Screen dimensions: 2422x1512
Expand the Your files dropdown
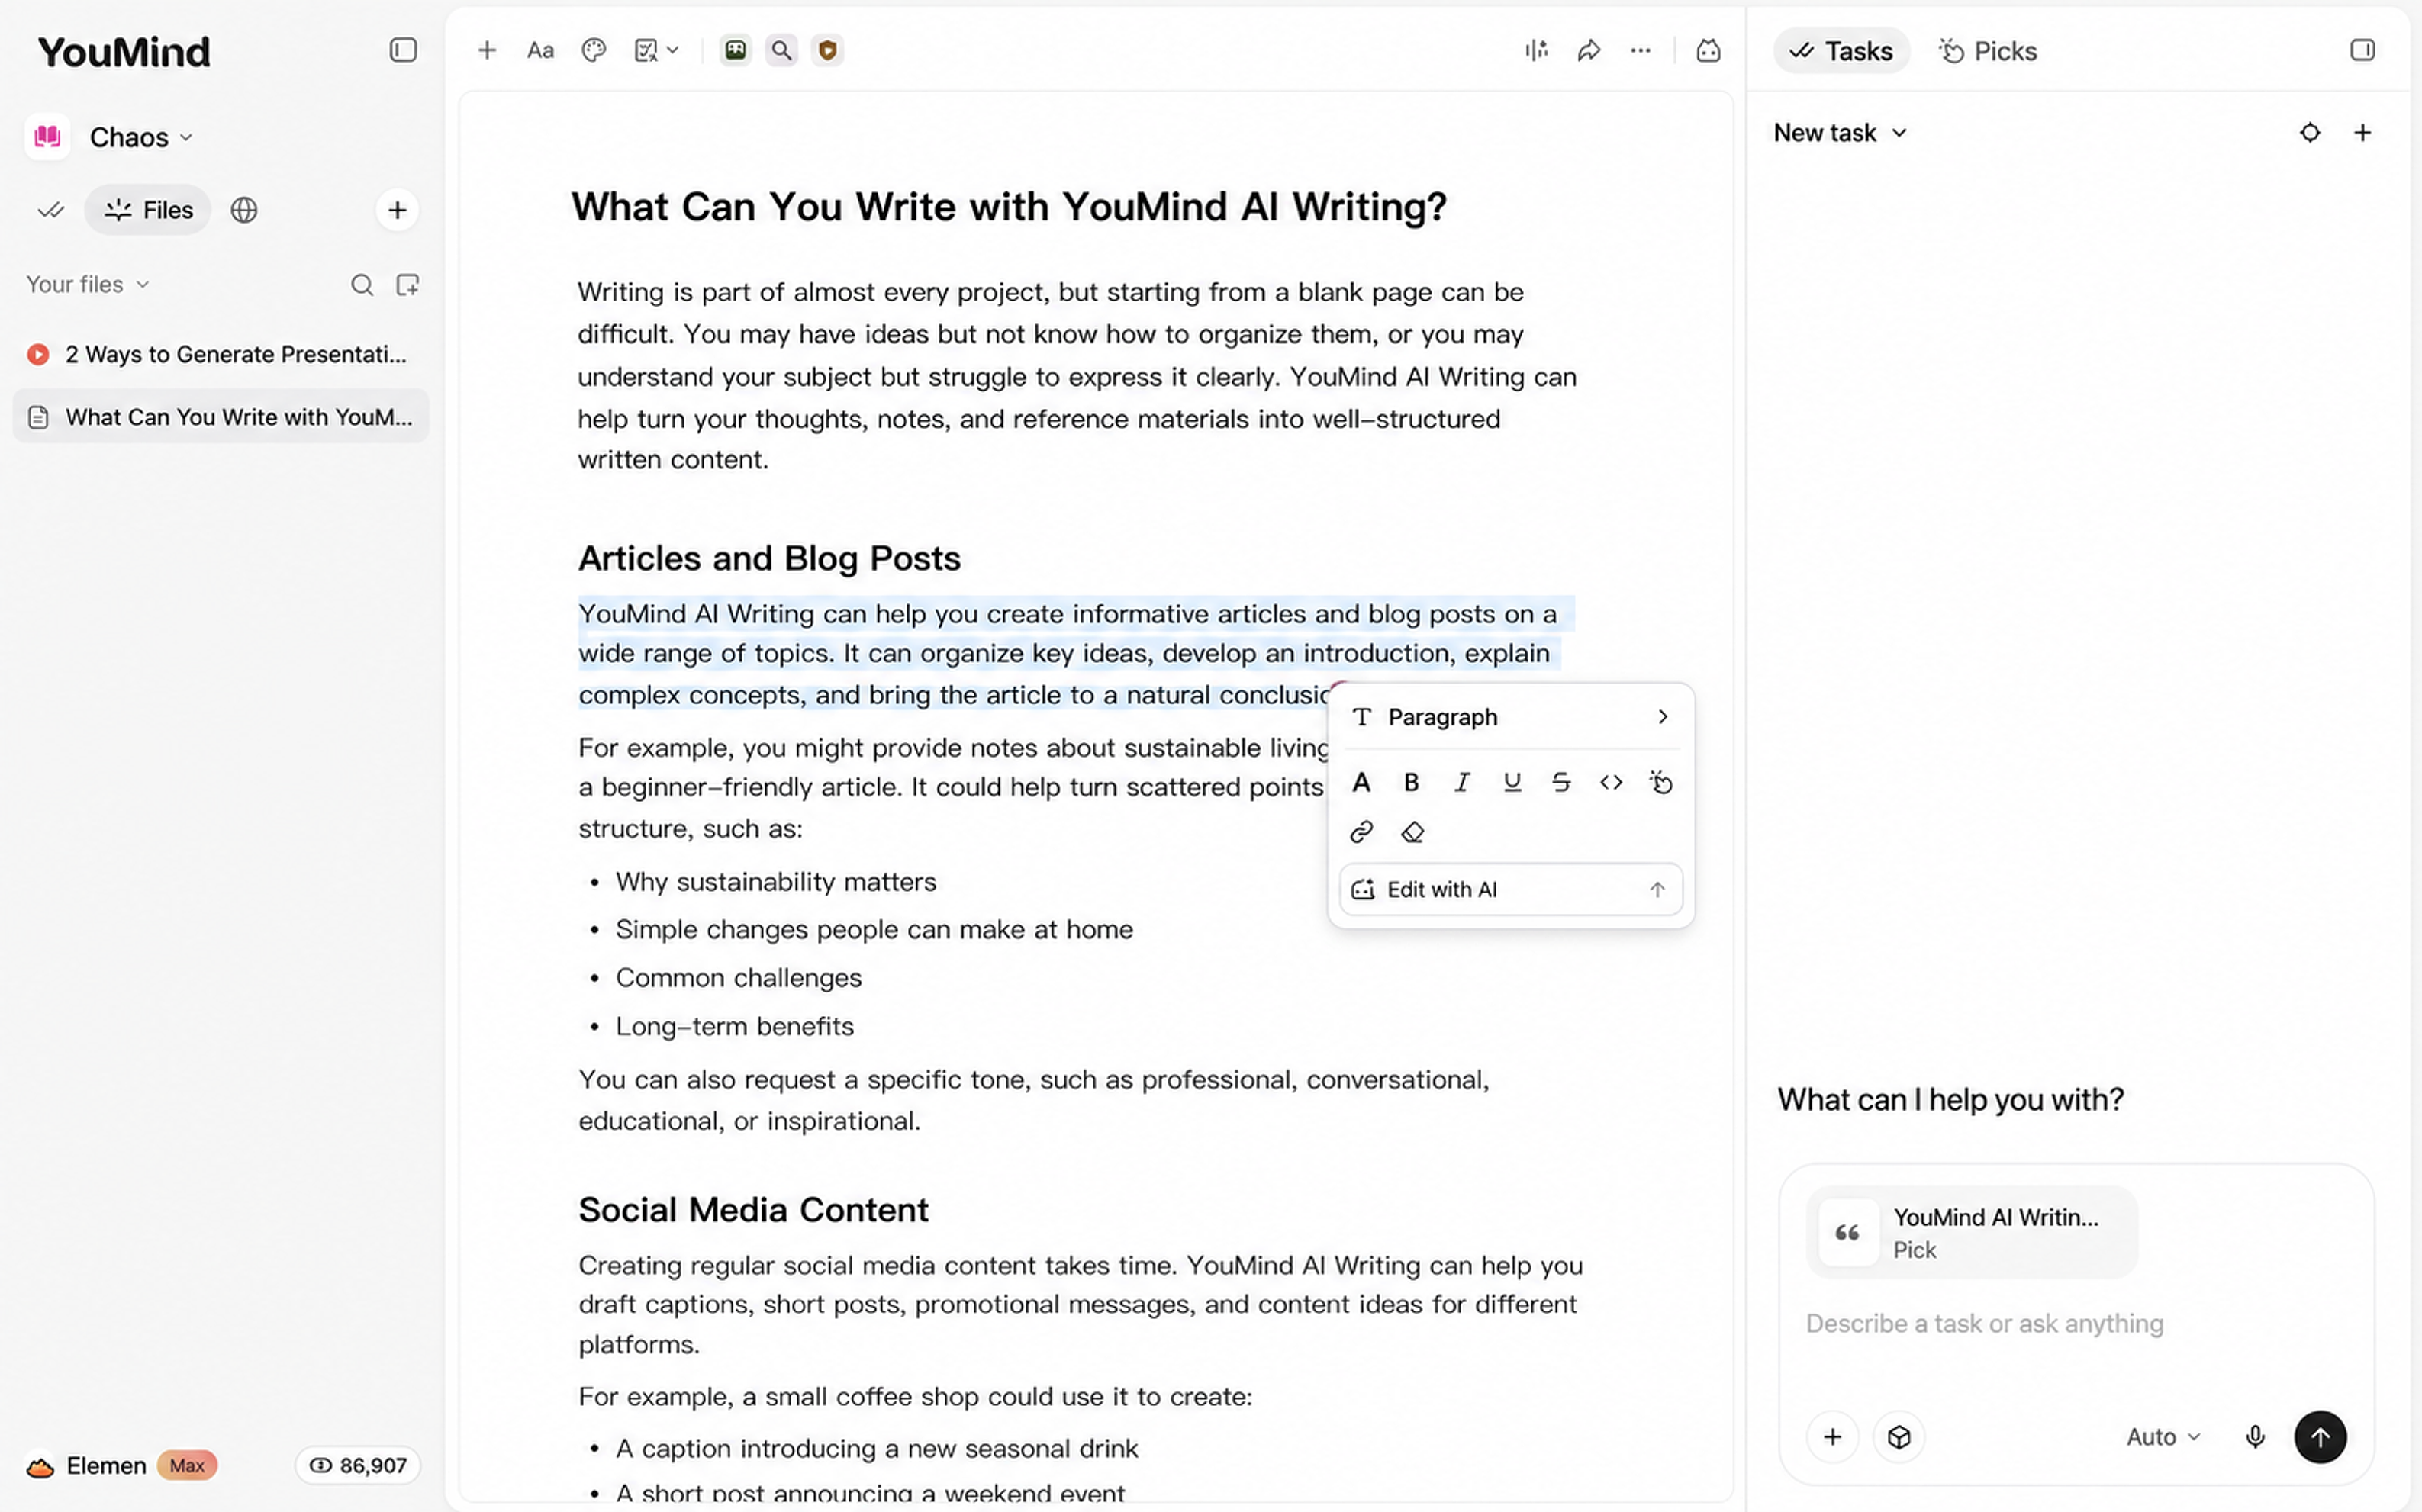pyautogui.click(x=88, y=284)
